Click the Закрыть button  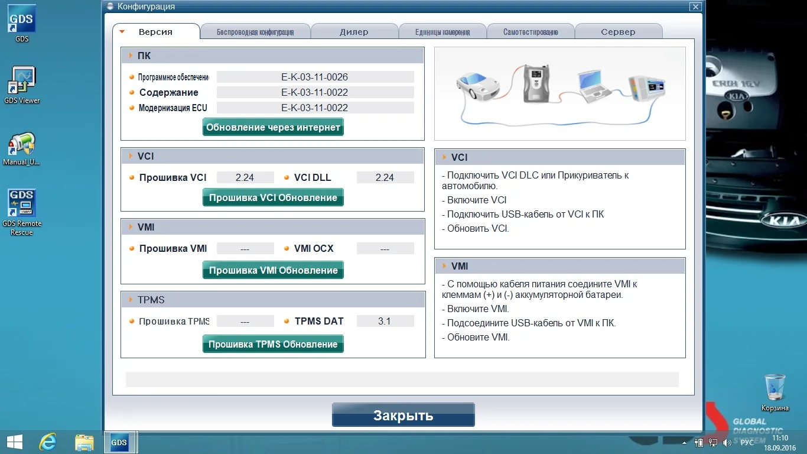pos(403,415)
